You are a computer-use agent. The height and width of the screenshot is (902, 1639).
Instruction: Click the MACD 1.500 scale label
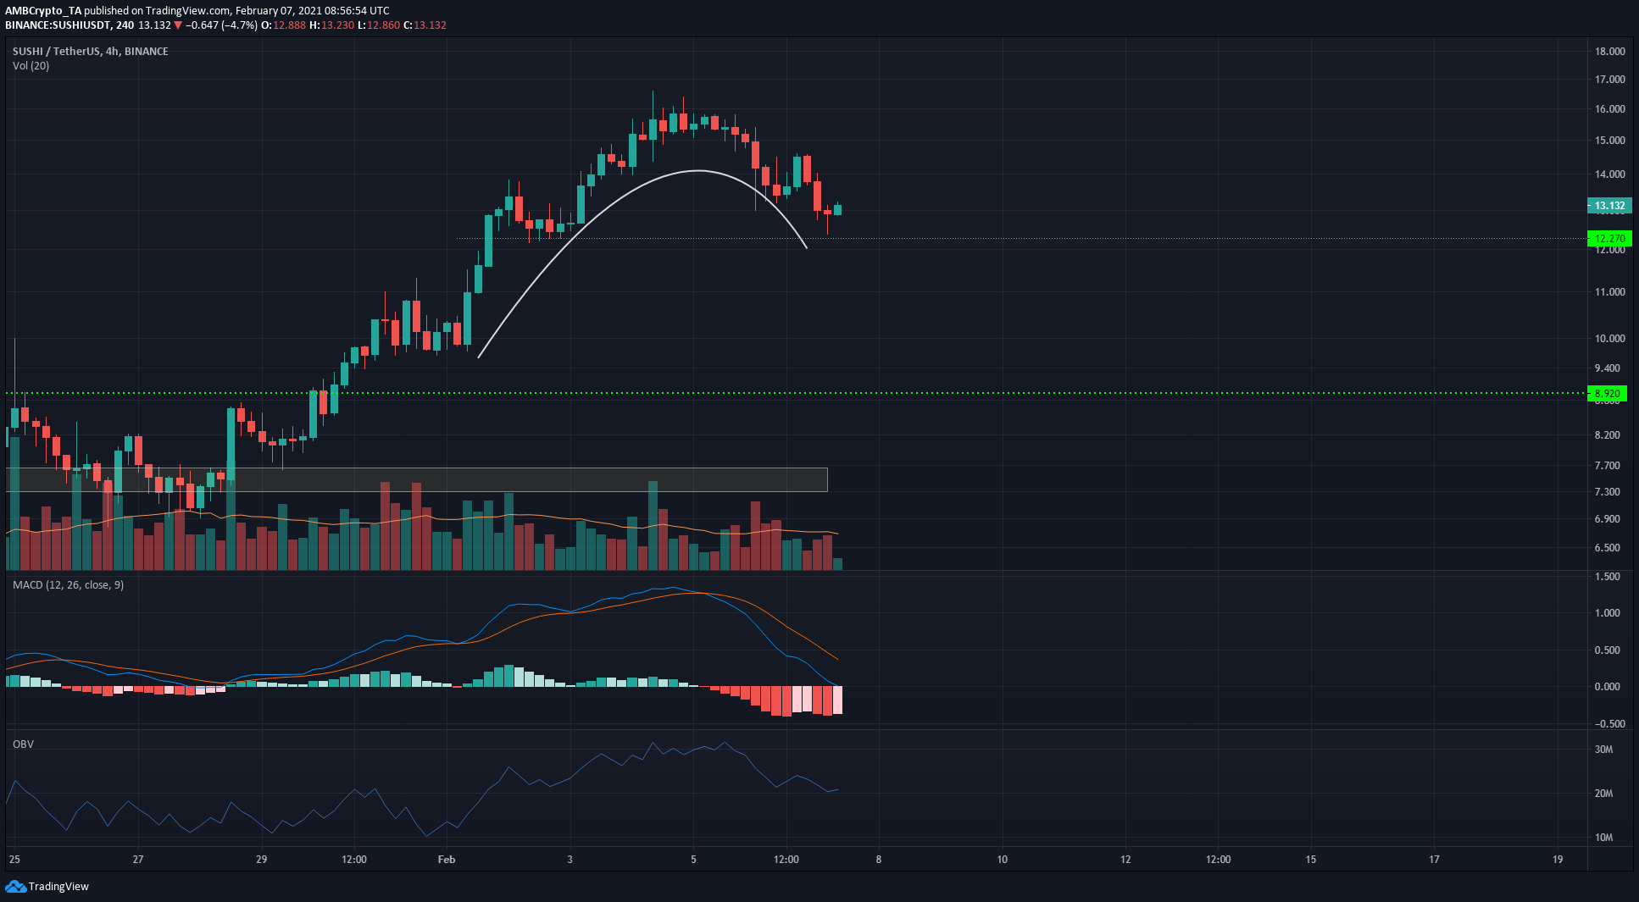click(1607, 576)
